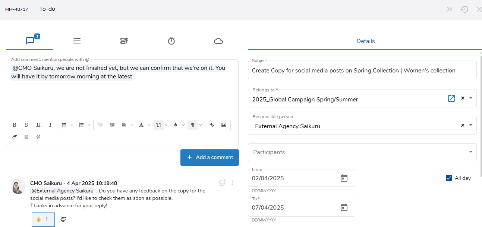Expand paragraph format options arrow
This screenshot has width=482, height=227.
click(x=201, y=125)
